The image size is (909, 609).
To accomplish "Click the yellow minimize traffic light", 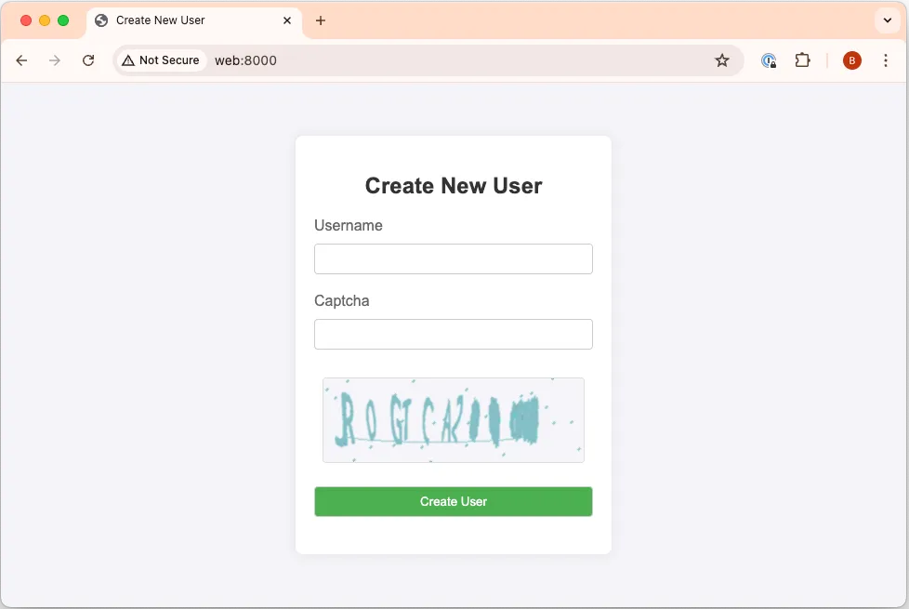I will [44, 19].
